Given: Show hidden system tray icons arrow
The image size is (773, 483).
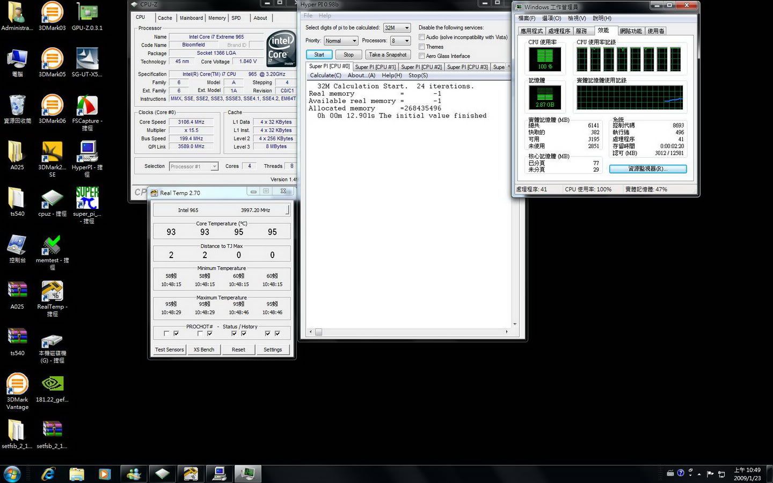Looking at the screenshot, I should click(699, 474).
